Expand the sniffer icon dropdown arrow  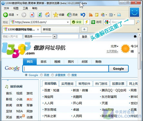click(x=106, y=15)
